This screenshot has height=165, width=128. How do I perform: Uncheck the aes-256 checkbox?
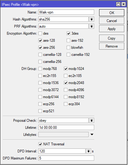pos(40,48)
